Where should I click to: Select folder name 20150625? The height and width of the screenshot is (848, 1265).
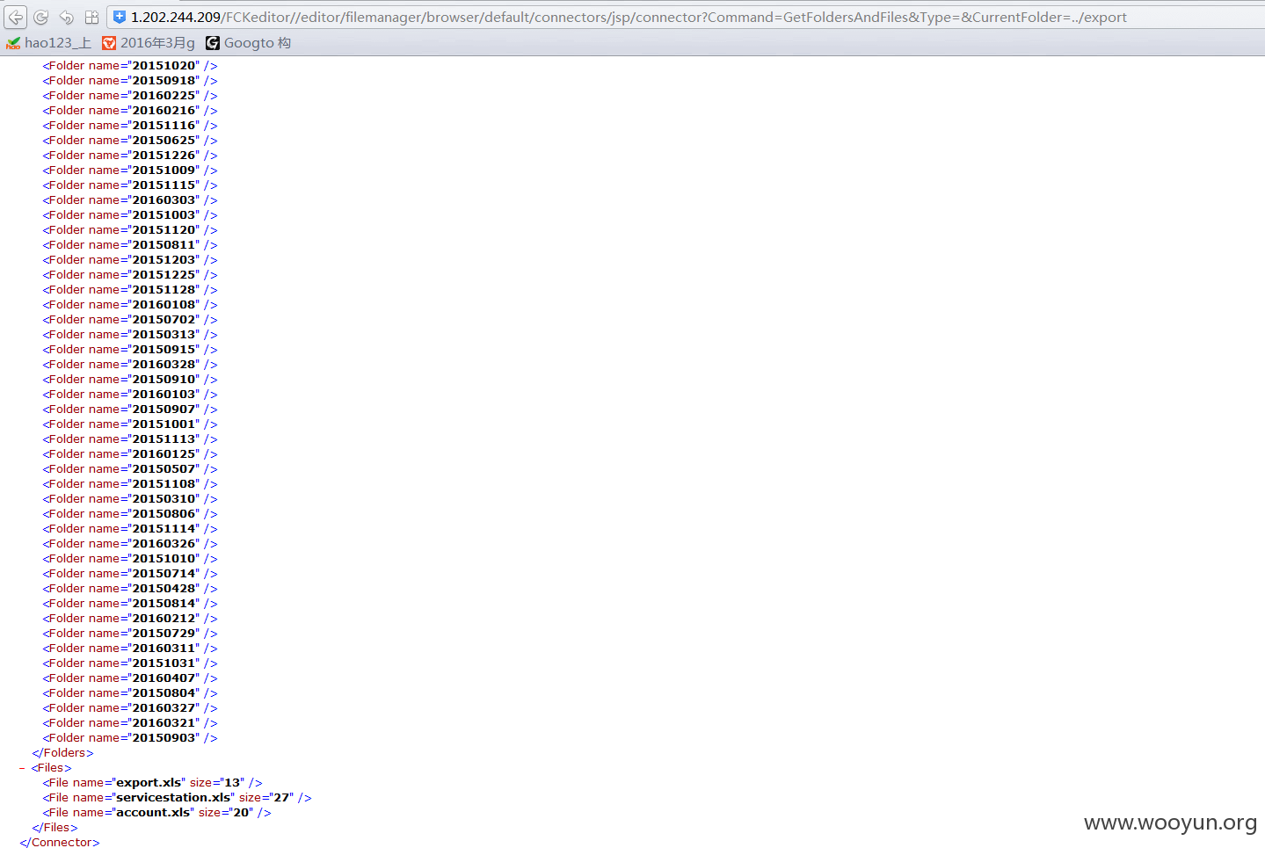pos(164,141)
